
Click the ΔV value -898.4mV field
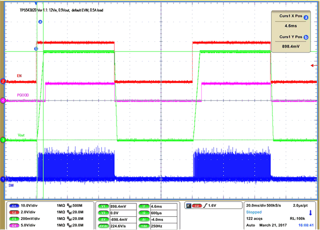pos(123,219)
